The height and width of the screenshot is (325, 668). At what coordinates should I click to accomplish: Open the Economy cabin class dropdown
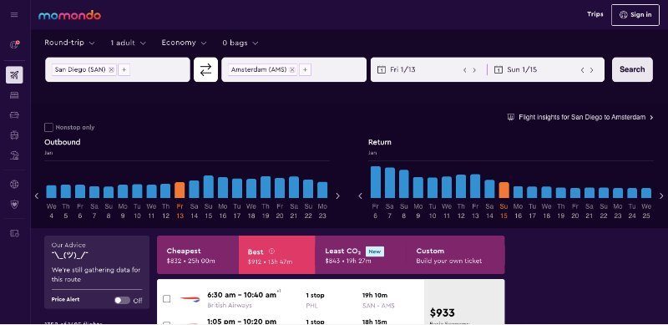[184, 43]
